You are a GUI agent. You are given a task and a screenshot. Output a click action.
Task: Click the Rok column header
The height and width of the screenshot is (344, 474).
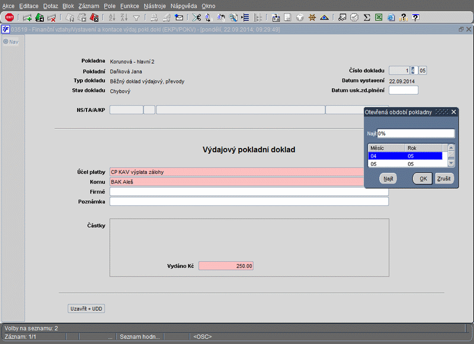(424, 148)
